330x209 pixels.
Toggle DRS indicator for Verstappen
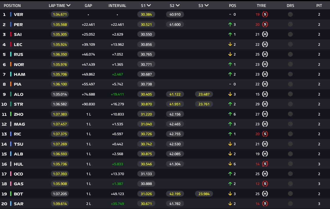(x=290, y=14)
